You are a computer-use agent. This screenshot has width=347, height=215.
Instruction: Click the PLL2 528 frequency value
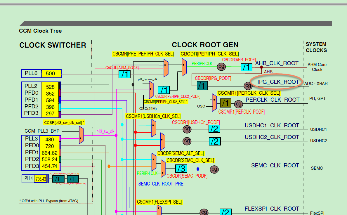click(50, 87)
